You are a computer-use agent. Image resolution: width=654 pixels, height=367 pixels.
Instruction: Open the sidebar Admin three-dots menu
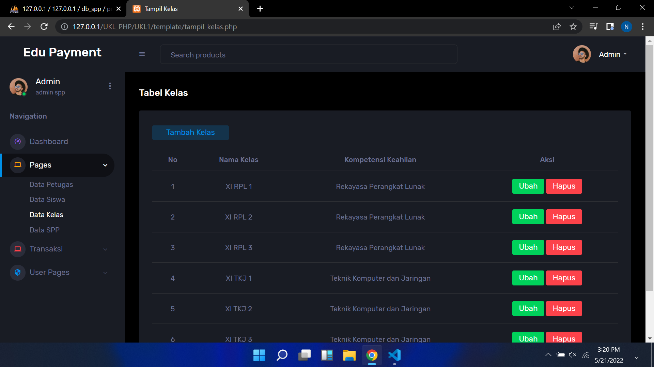pos(110,86)
